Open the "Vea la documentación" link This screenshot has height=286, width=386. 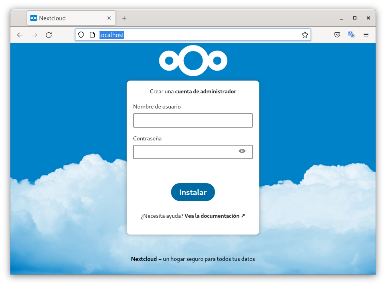[x=215, y=216]
